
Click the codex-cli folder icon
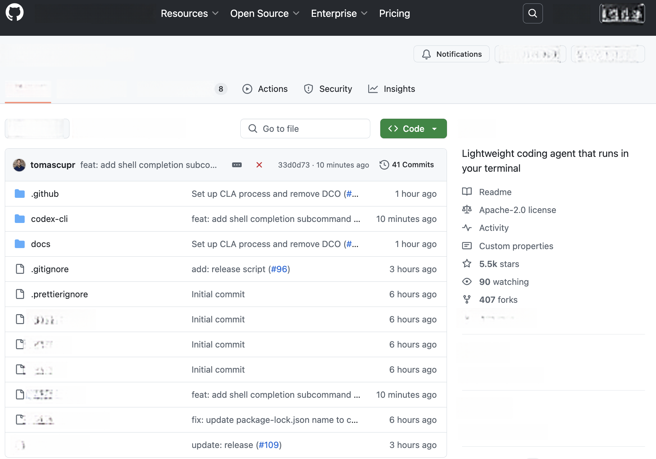[x=20, y=219]
